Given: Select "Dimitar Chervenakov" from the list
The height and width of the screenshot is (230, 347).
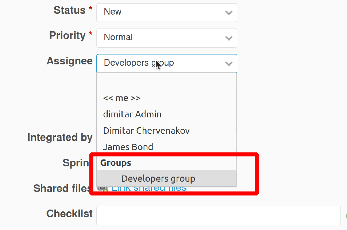Looking at the screenshot, I should coord(146,130).
